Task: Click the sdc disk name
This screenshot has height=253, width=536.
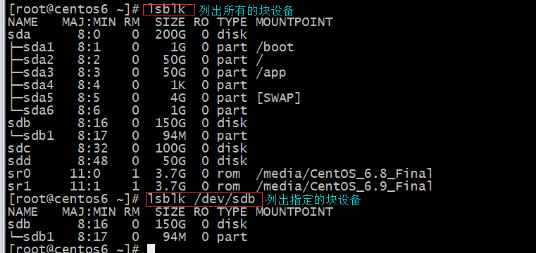Action: (19, 148)
